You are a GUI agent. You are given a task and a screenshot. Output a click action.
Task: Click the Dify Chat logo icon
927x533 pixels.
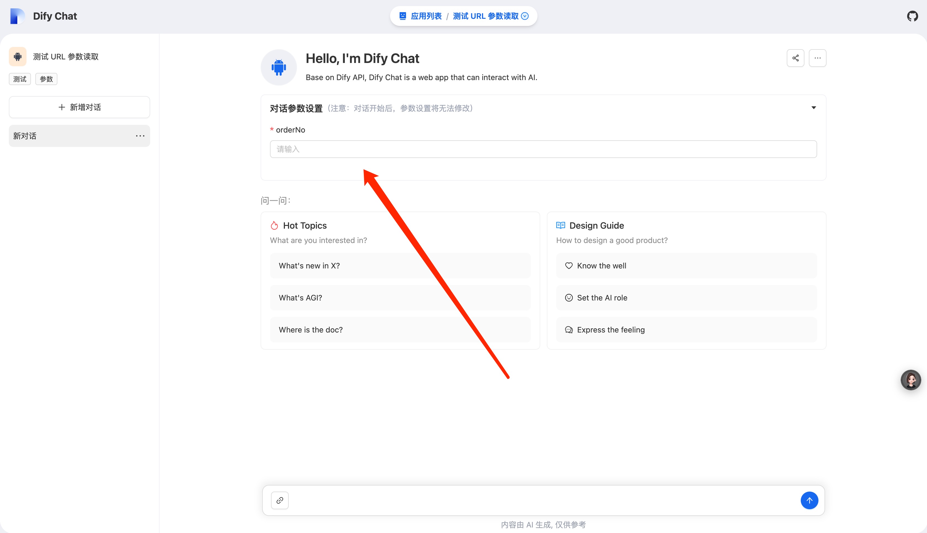point(17,16)
